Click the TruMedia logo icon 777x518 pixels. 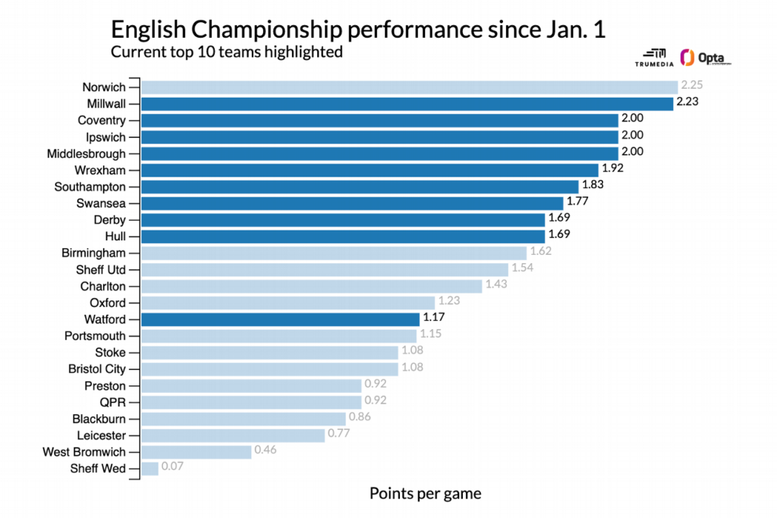(653, 54)
